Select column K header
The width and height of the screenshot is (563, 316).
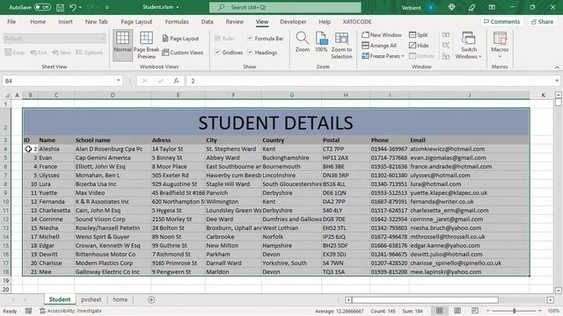click(543, 95)
